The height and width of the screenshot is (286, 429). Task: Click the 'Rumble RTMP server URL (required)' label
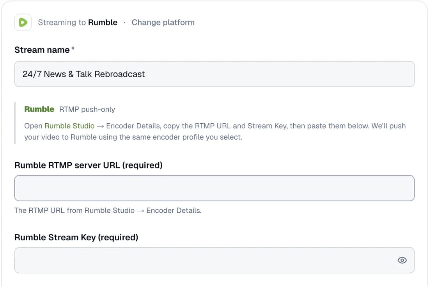(89, 165)
